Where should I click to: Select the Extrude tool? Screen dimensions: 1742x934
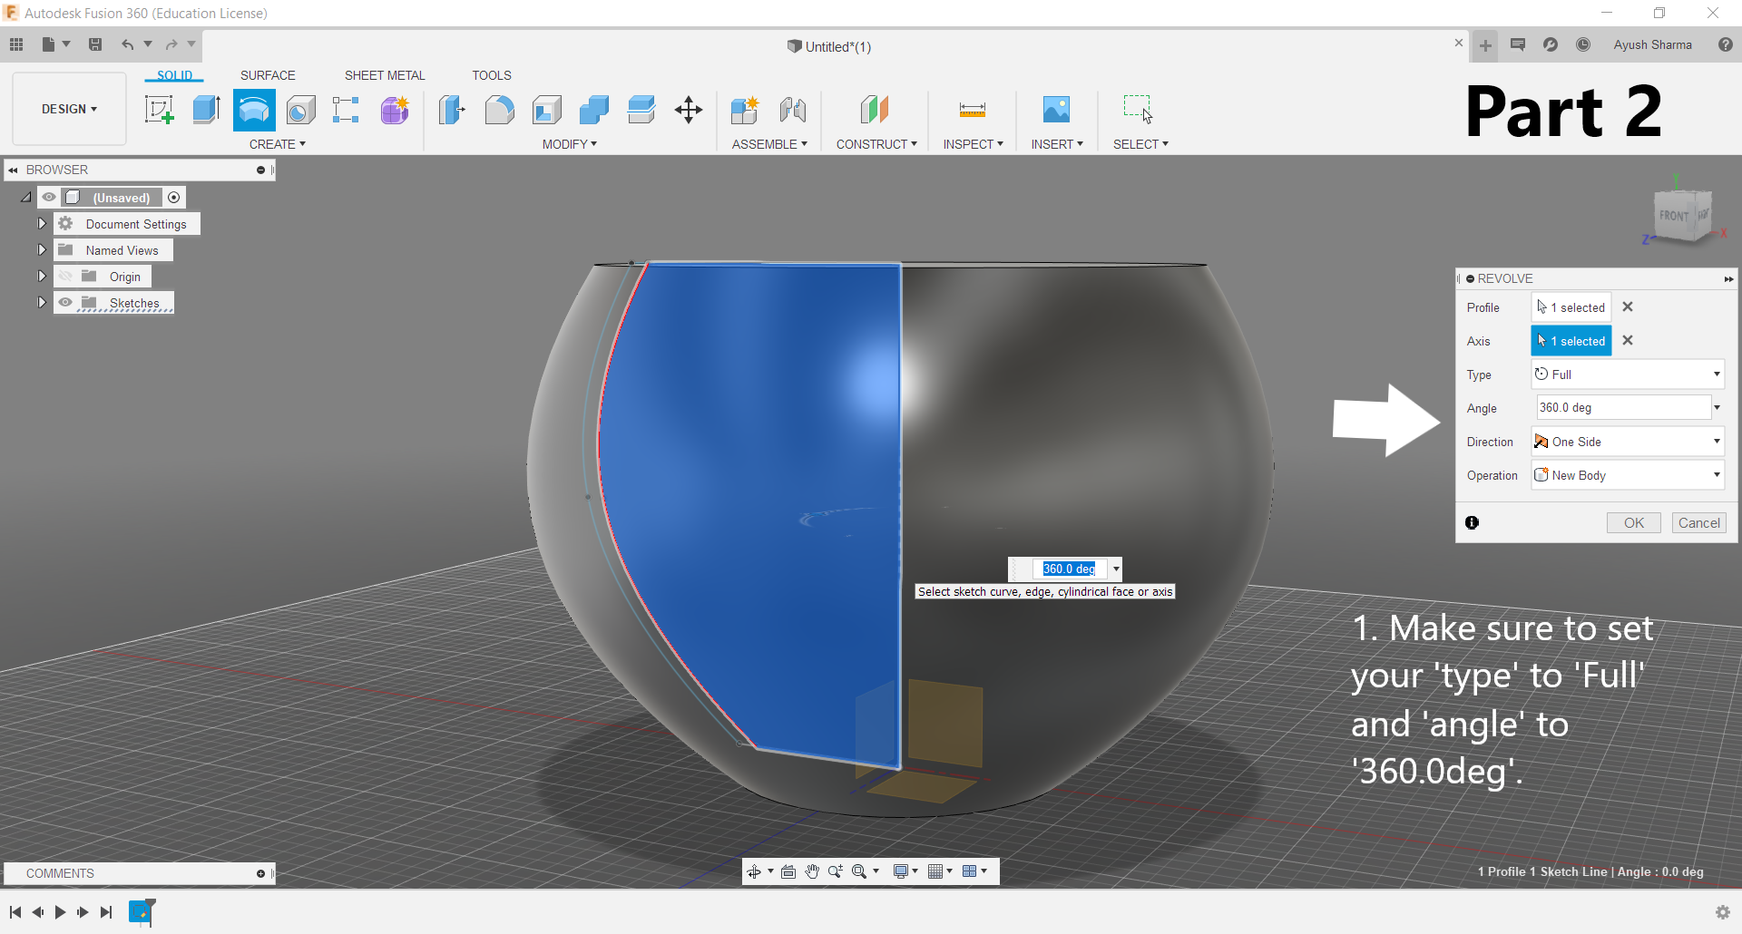point(206,110)
